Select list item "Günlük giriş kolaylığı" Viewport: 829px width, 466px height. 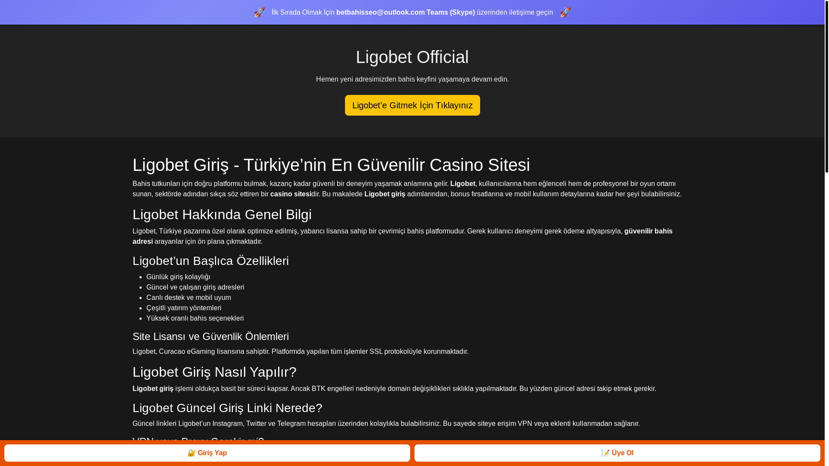click(x=178, y=277)
